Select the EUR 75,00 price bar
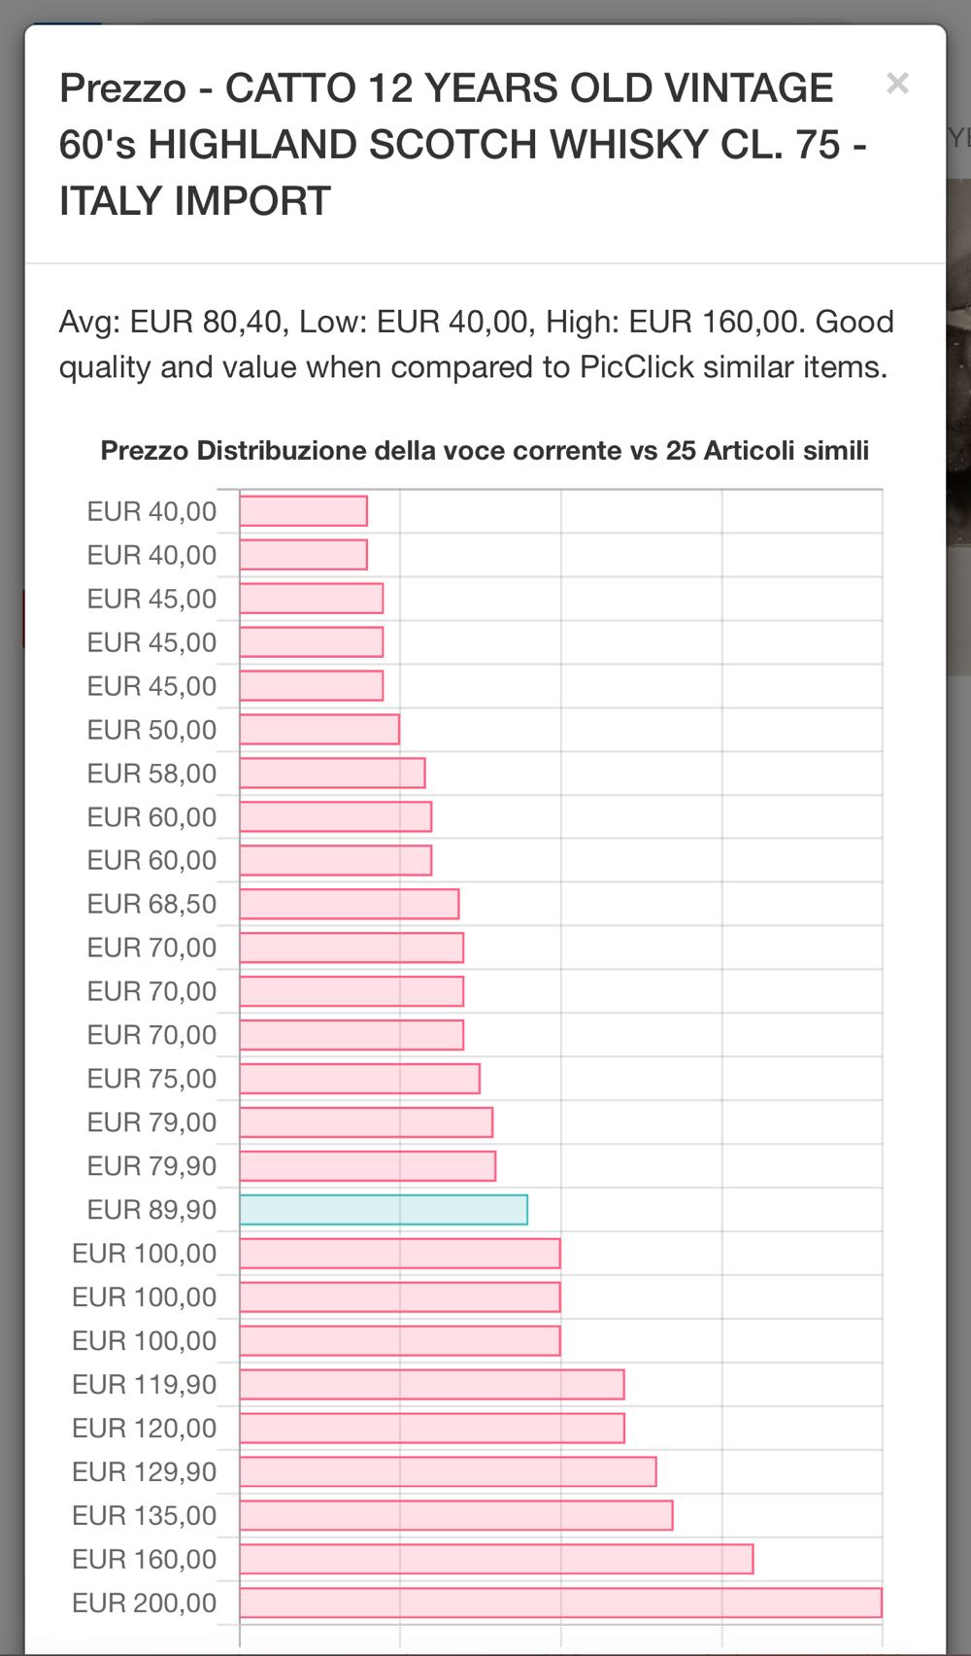971x1656 pixels. coord(360,1079)
